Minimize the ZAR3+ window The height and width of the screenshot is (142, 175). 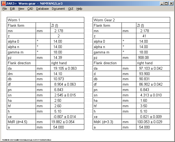162,4
